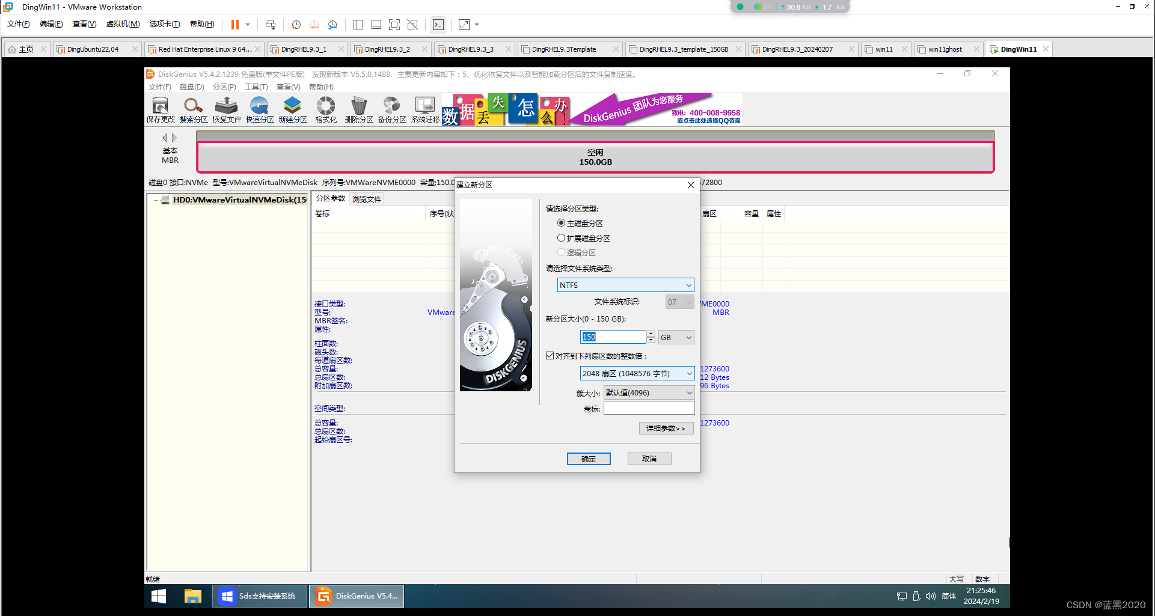The width and height of the screenshot is (1155, 616).
Task: Open the 磁盘(D) menu in DiskGenius
Action: (x=192, y=87)
